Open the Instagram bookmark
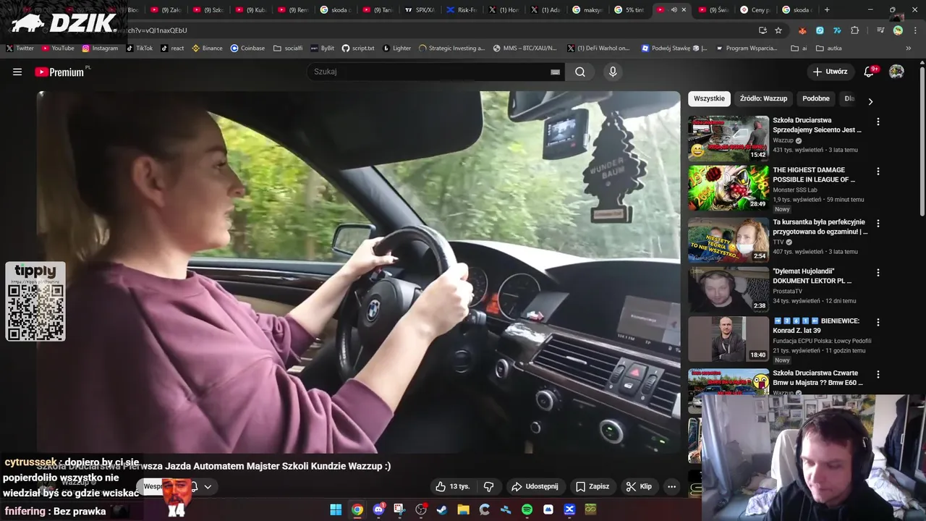The image size is (926, 521). [x=100, y=48]
